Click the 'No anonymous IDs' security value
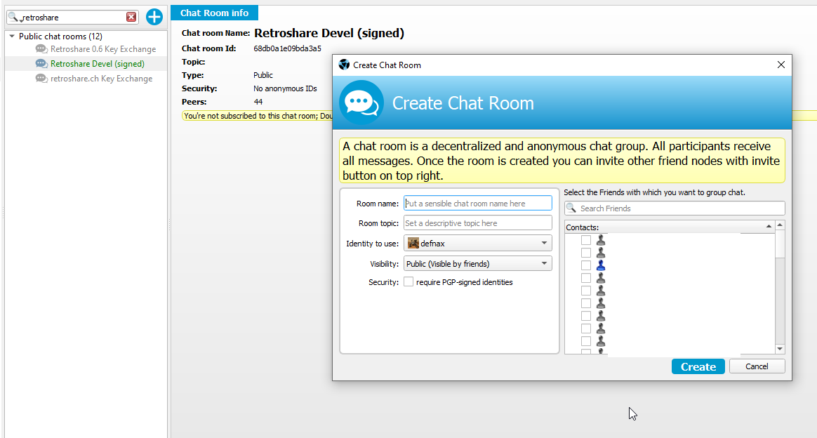 click(285, 88)
